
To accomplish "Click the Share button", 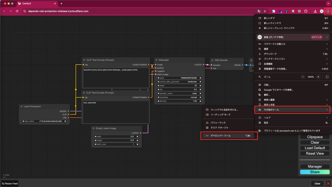I will 315,172.
